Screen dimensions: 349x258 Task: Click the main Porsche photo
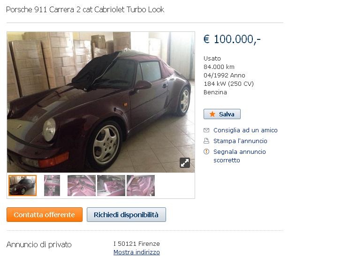pyautogui.click(x=101, y=102)
